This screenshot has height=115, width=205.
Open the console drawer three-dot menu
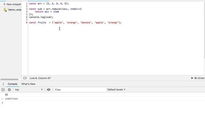tap(3, 84)
